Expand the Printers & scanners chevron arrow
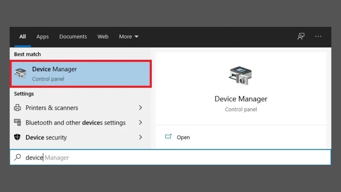 tap(140, 108)
